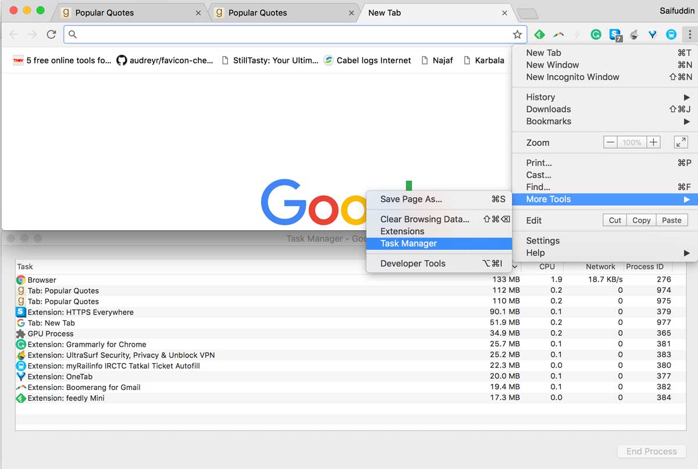This screenshot has height=469, width=698.
Task: Open a New Incognito Window
Action: [x=604, y=77]
